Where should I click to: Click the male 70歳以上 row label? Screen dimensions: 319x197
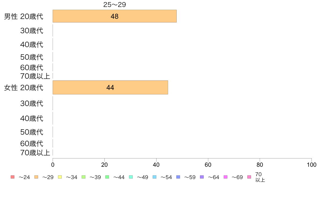(x=35, y=76)
